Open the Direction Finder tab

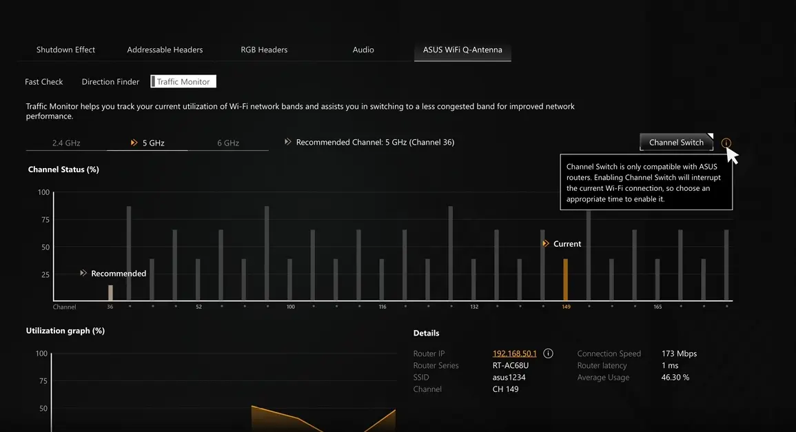click(x=110, y=82)
